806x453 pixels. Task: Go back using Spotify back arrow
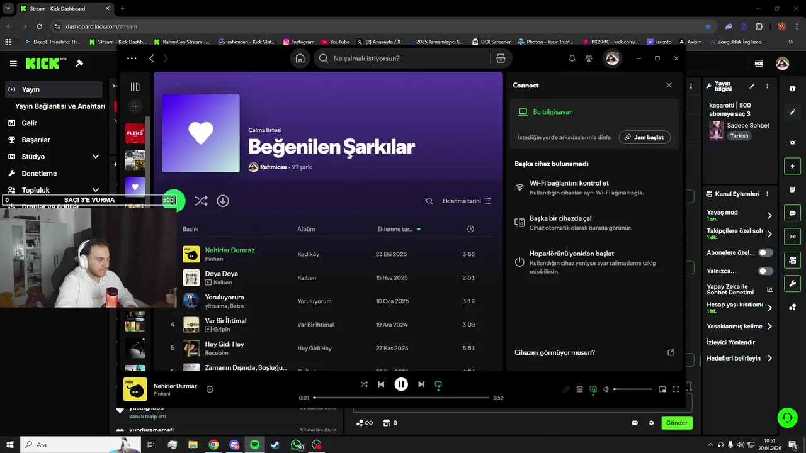click(152, 58)
